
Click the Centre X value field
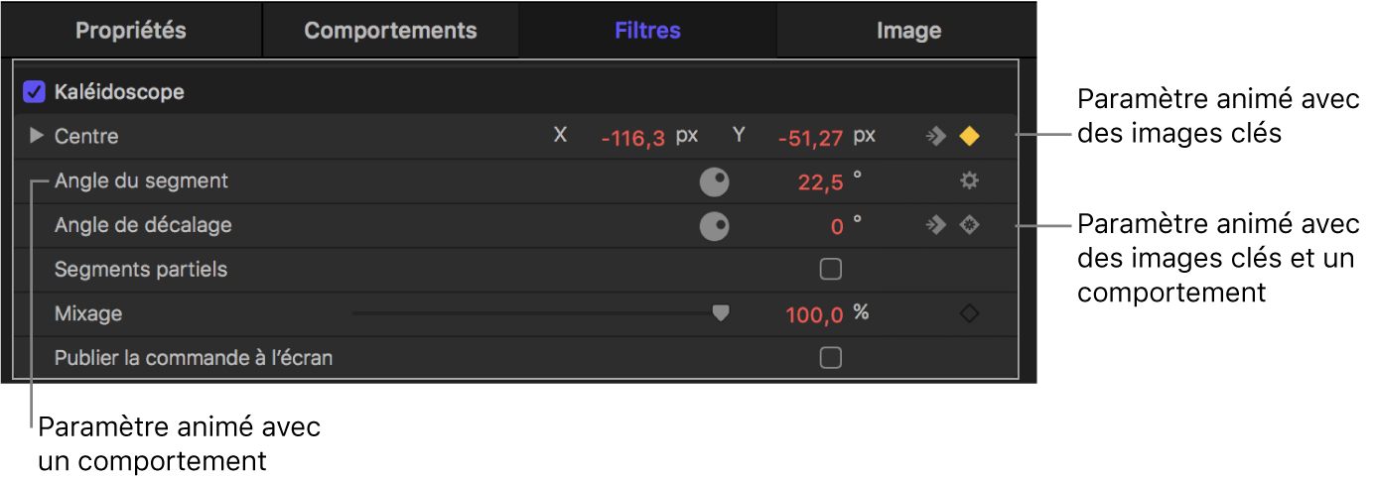tap(632, 138)
